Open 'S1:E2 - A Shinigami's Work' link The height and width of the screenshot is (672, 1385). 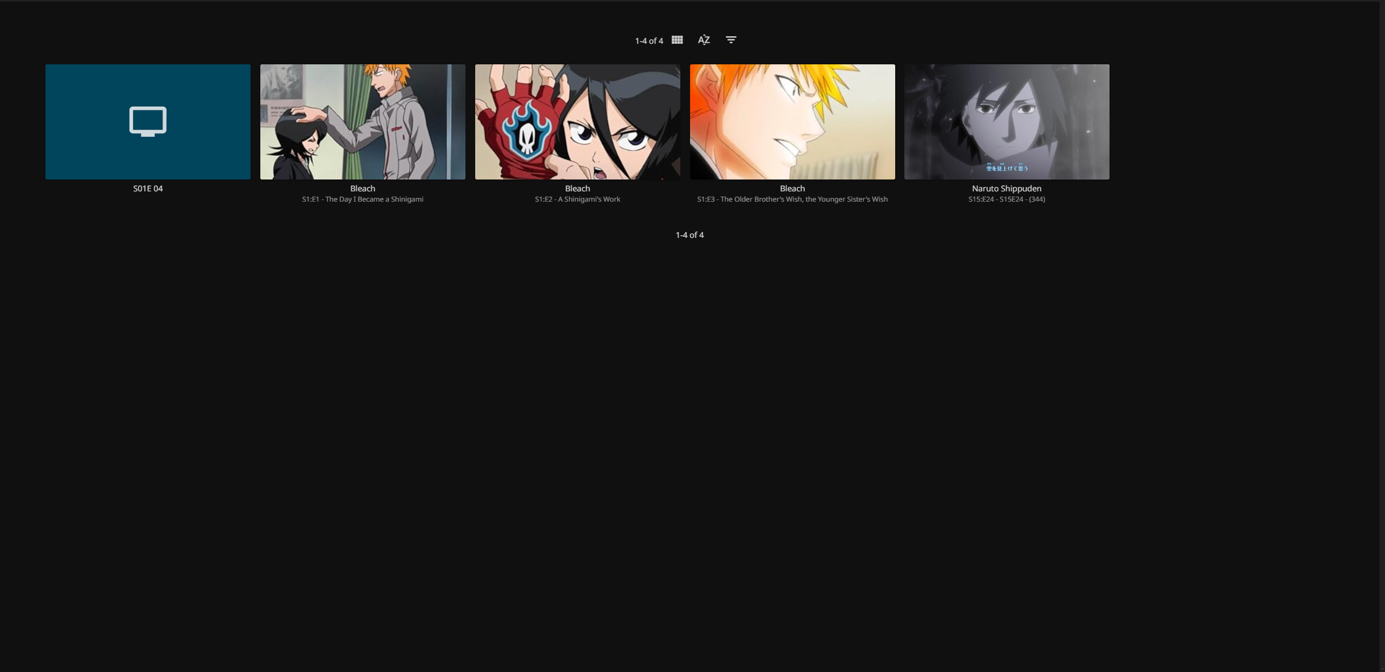tap(577, 199)
